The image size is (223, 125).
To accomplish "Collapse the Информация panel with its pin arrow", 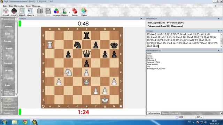I will pos(218,18).
